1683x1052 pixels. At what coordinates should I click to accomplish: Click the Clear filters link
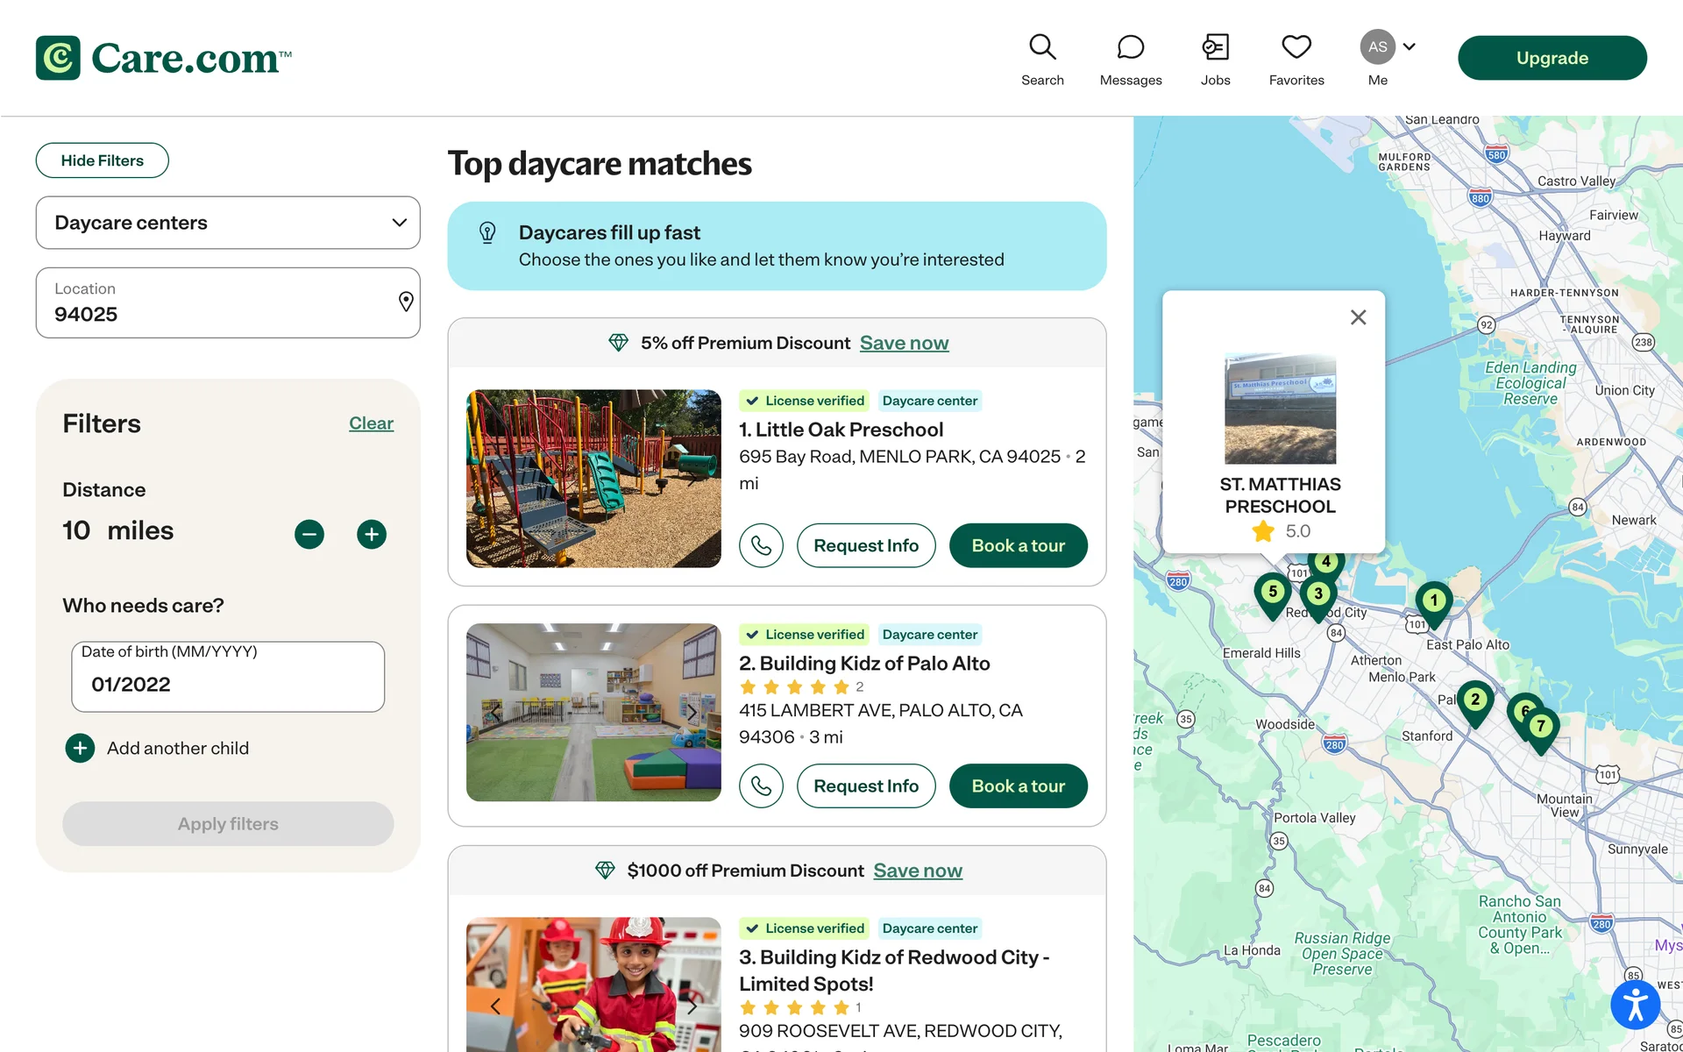(x=371, y=423)
